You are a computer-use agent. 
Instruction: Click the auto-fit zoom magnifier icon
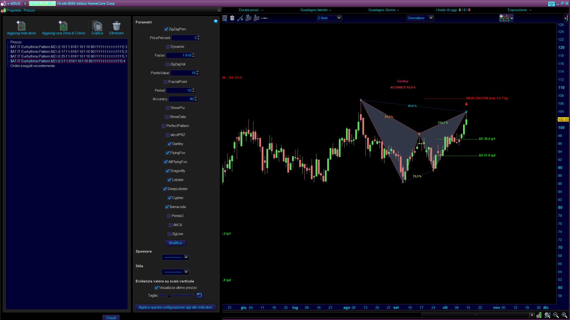pos(547,315)
